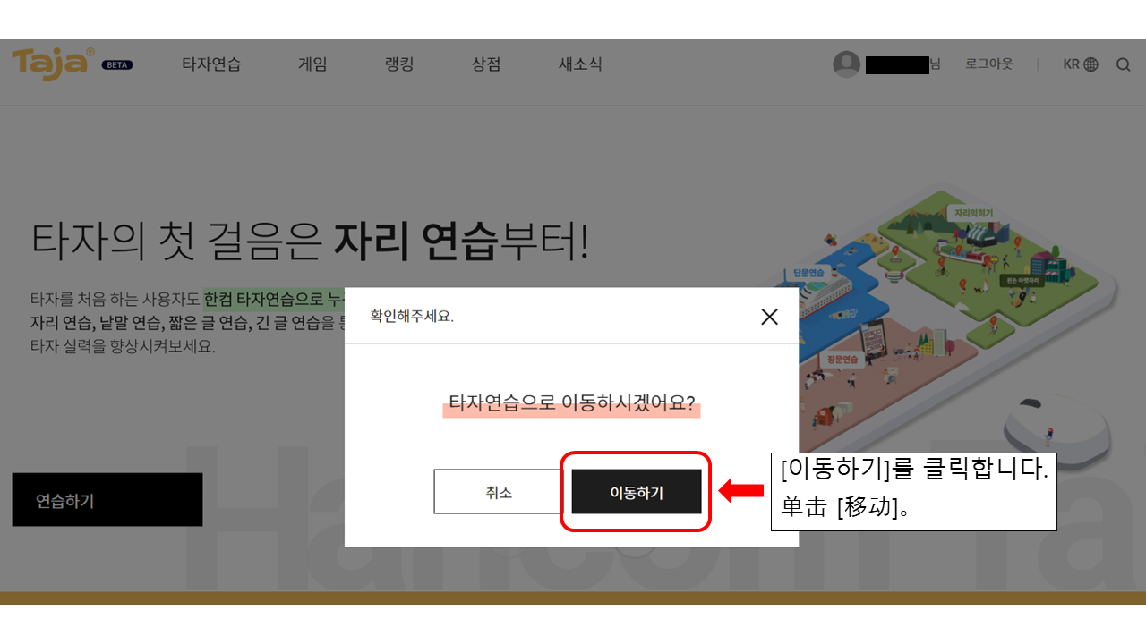Click the BETA badge beside the logo
1146x644 pixels.
pyautogui.click(x=117, y=64)
